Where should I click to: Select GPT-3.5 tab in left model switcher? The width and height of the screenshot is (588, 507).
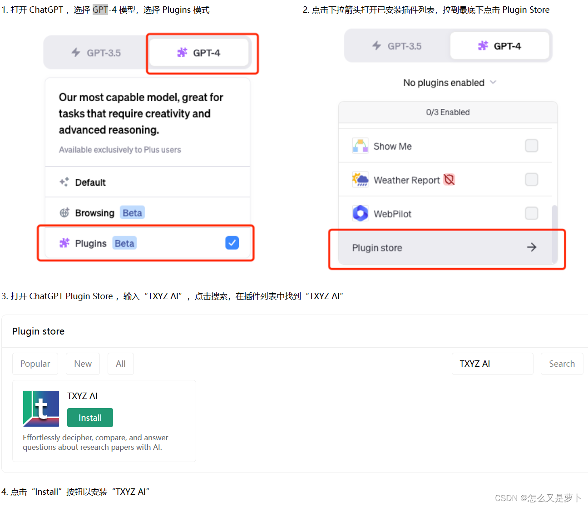coord(96,53)
